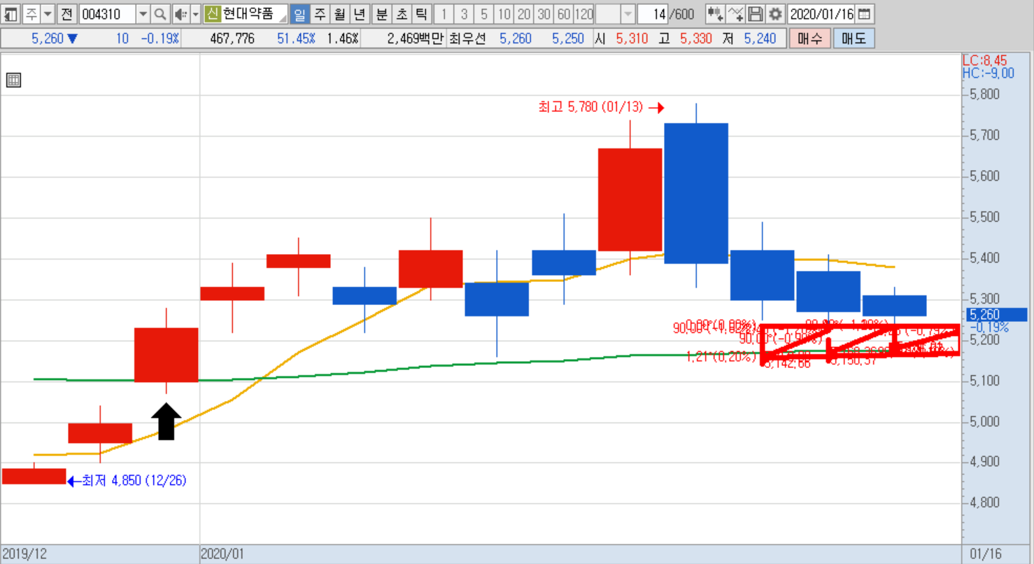This screenshot has height=564, width=1034.
Task: Select the 일 daily chart period
Action: click(x=299, y=13)
